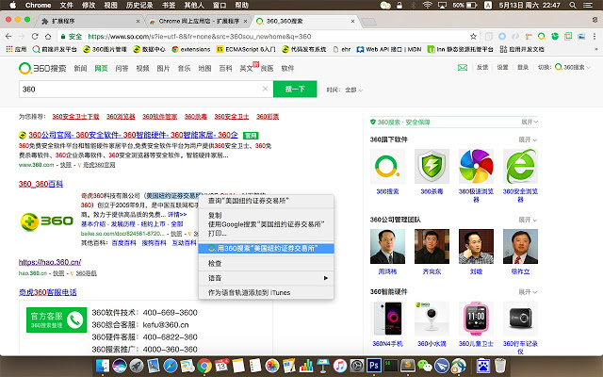Screen dimensions: 603x377
Task: Open iTunes from the Dock
Action: tap(339, 366)
